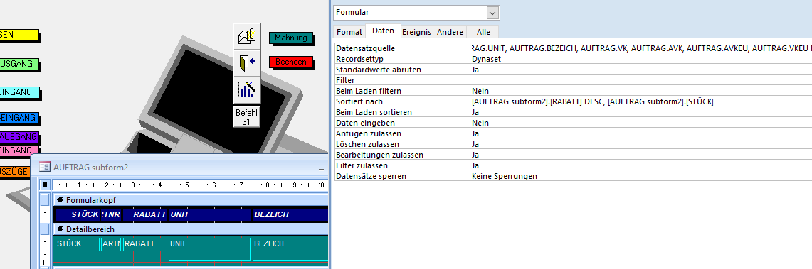
Task: Click the Formular dropdown arrow
Action: point(493,12)
